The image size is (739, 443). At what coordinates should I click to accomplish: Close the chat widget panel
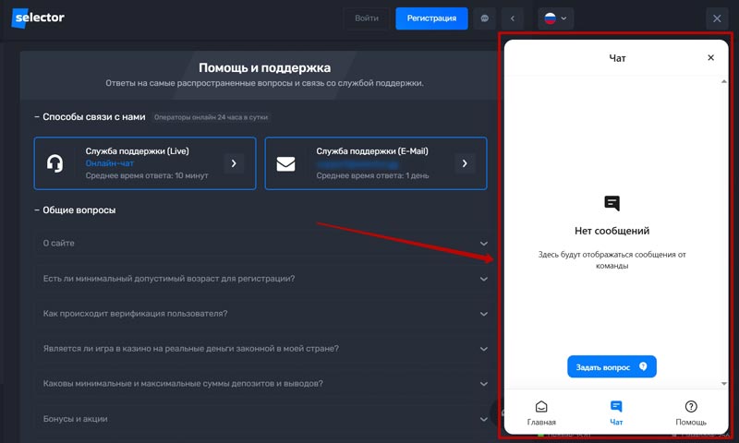pyautogui.click(x=710, y=57)
